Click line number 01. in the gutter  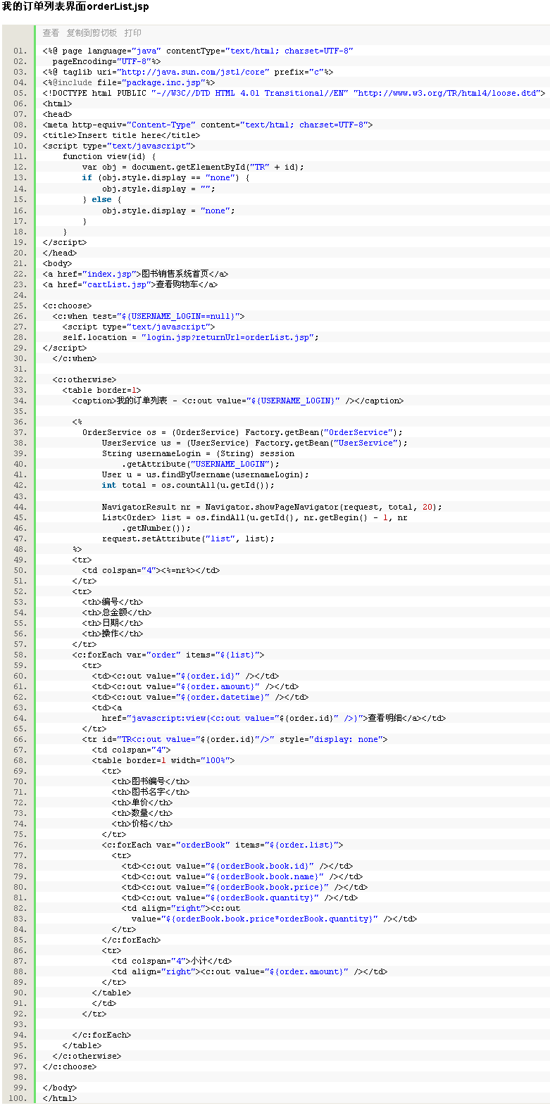coord(20,51)
